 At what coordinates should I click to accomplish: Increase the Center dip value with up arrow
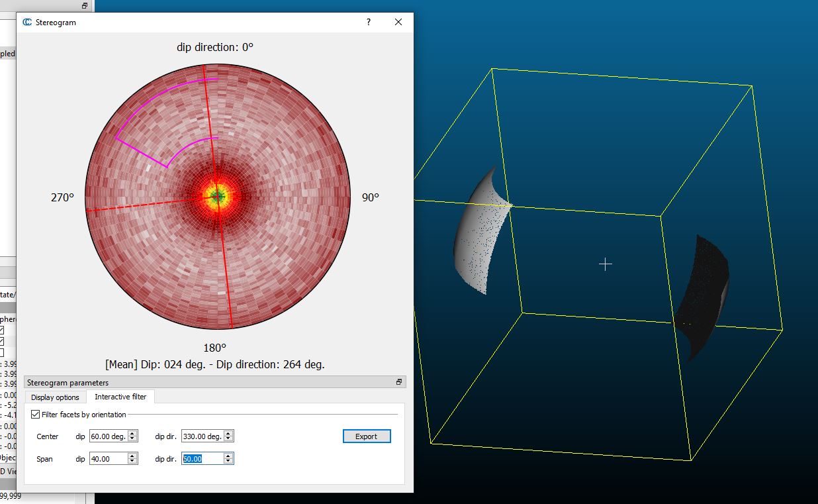pyautogui.click(x=133, y=434)
